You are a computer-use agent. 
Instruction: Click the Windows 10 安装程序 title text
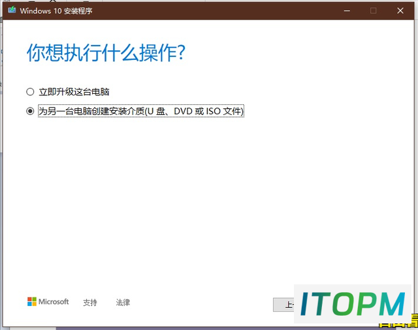click(56, 11)
